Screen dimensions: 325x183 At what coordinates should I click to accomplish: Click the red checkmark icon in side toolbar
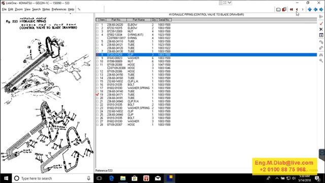pyautogui.click(x=321, y=23)
